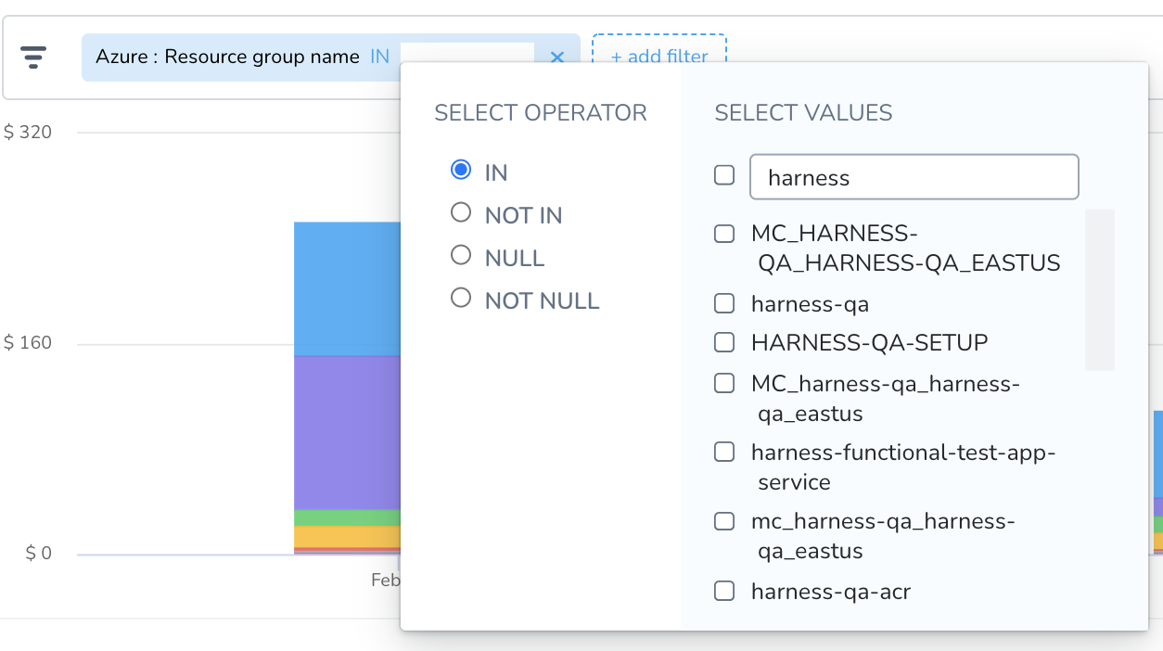1163x651 pixels.
Task: Check the harness-qa value
Action: [x=724, y=302]
